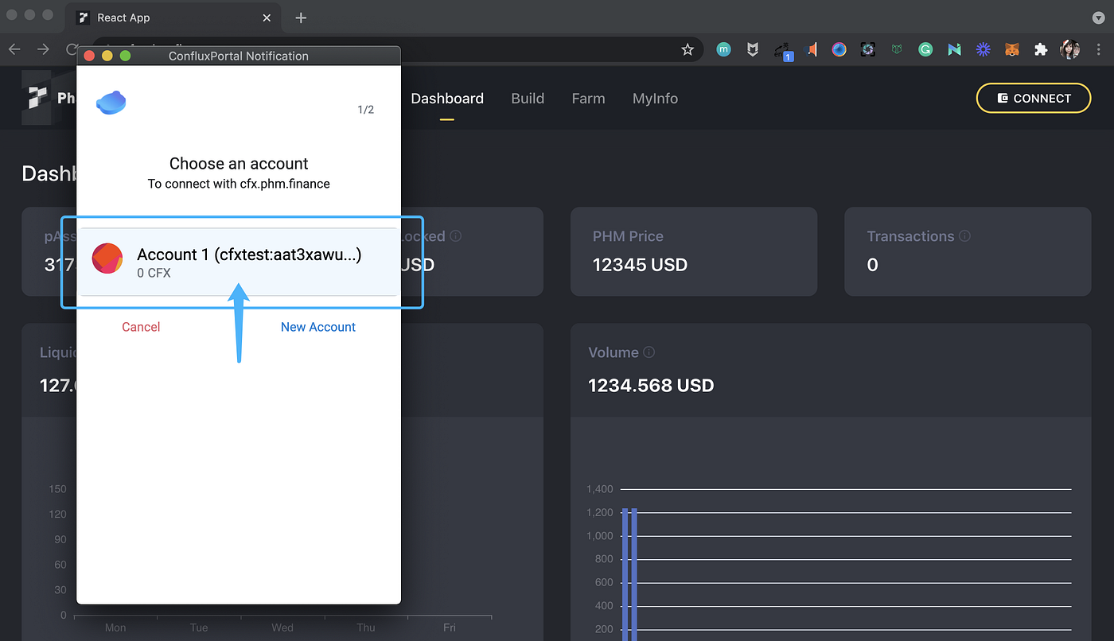The height and width of the screenshot is (641, 1114).
Task: Open the camera shutter screenshot extension
Action: point(868,49)
